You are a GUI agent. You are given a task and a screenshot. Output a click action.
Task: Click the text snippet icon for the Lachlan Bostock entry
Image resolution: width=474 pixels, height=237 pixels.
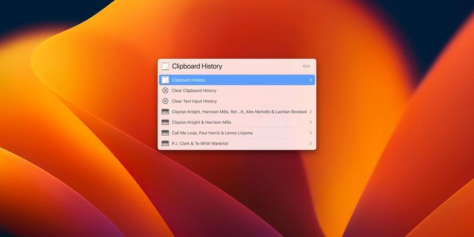click(165, 111)
